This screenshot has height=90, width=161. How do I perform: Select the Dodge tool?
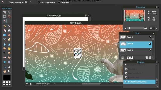[x=5, y=53]
